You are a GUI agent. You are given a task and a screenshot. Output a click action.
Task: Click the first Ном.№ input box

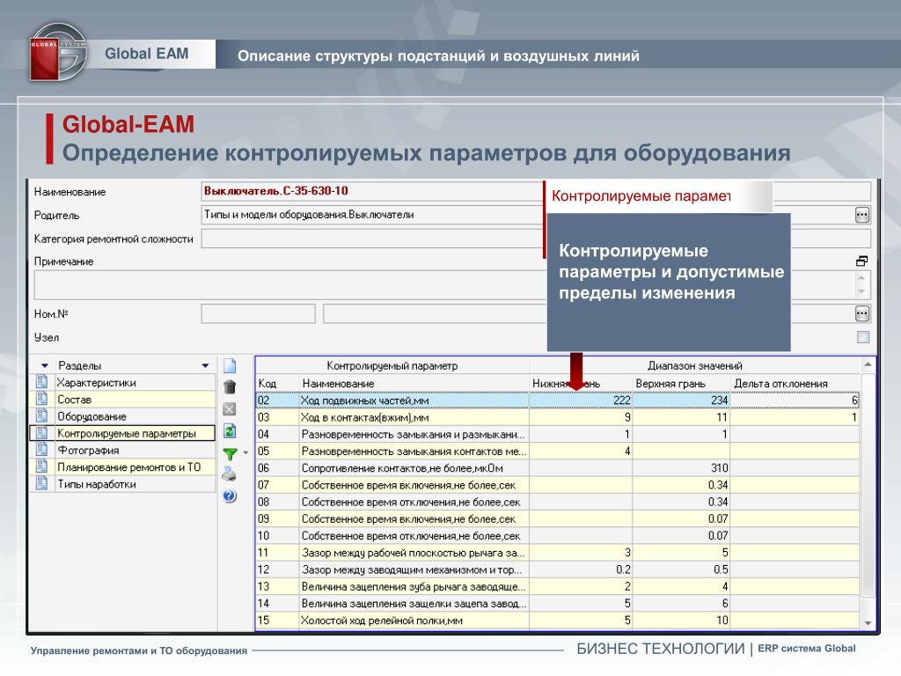tap(258, 314)
